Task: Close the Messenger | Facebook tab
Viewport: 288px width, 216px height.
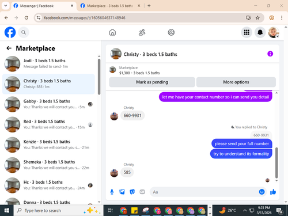Action: [72, 6]
